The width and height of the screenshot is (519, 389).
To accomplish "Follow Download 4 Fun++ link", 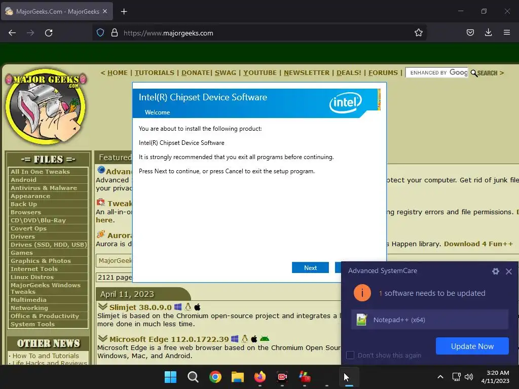I will (x=478, y=244).
